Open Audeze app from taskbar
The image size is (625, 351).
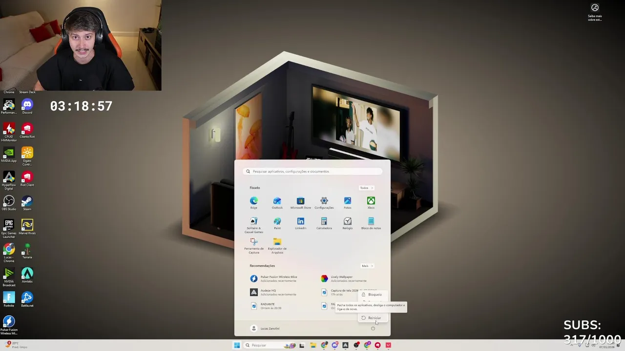coord(345,345)
